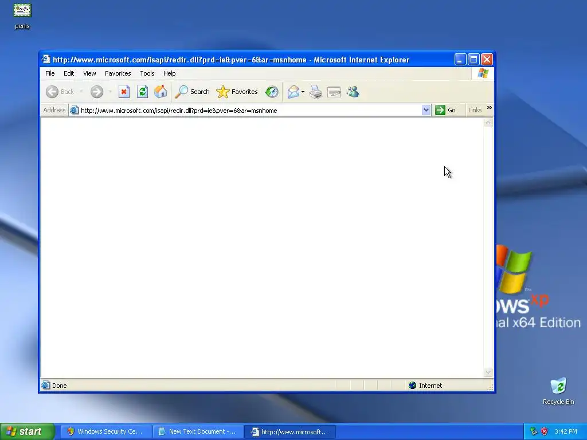Click the Back button
The width and height of the screenshot is (587, 440).
point(60,92)
